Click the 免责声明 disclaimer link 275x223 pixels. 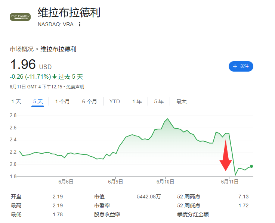(75, 87)
